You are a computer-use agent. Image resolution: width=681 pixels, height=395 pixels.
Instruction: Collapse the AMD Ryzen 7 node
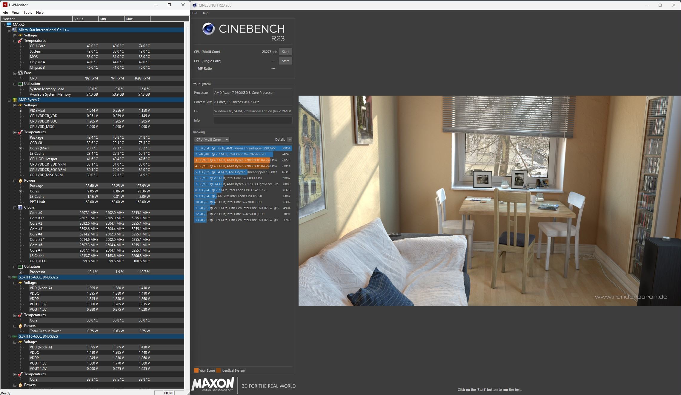(x=9, y=100)
